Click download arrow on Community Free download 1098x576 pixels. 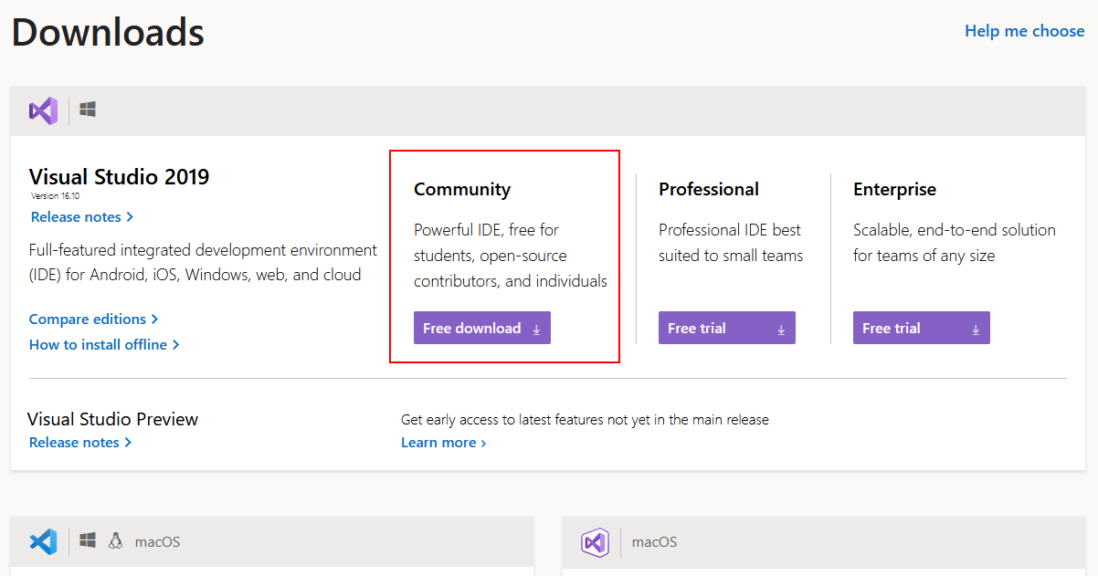(x=536, y=330)
